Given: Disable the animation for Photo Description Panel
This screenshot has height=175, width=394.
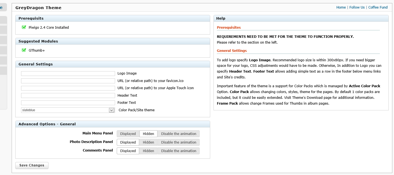Looking at the screenshot, I should [x=179, y=142].
